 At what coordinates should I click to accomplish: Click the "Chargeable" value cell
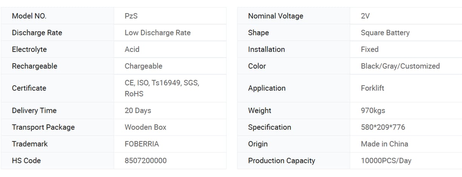click(x=143, y=66)
